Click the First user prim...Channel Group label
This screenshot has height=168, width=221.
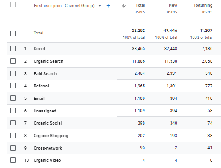(x=64, y=6)
